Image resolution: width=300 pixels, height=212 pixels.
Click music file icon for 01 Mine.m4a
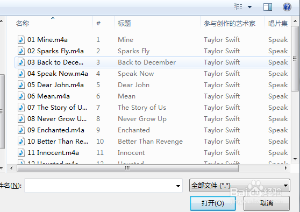pos(21,40)
